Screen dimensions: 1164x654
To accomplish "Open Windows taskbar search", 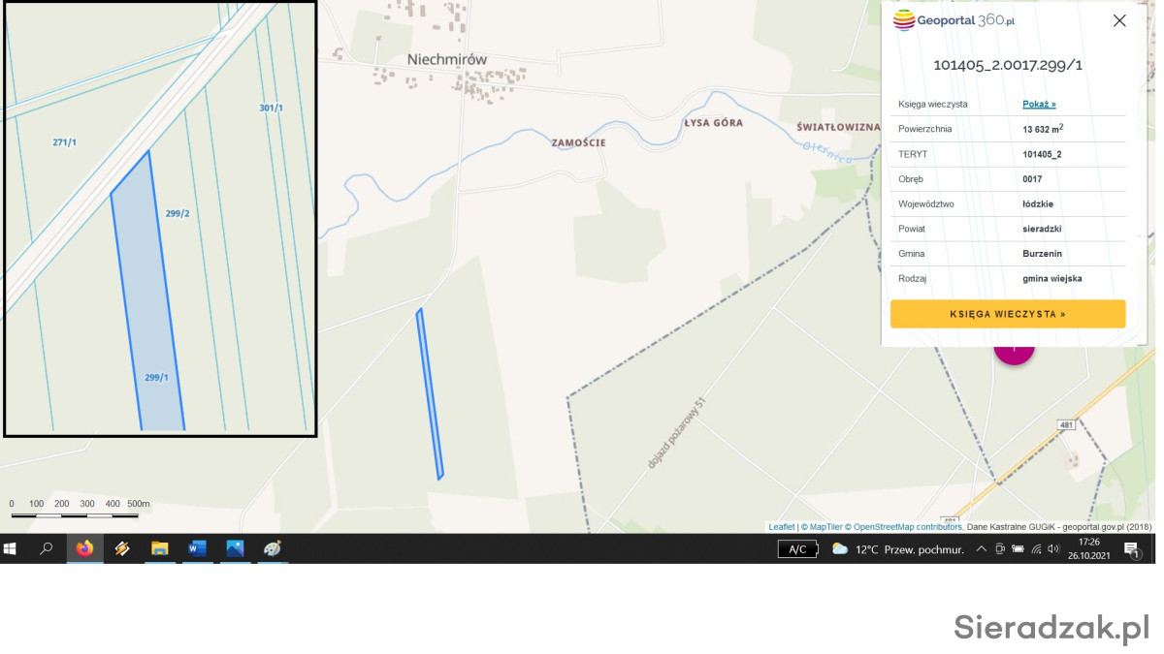I will click(x=46, y=548).
